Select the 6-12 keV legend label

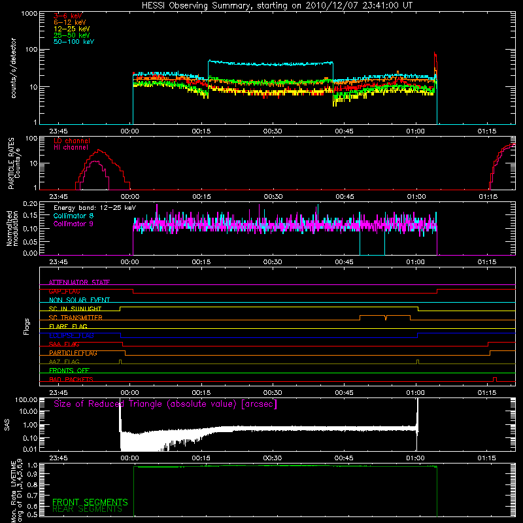(x=70, y=22)
